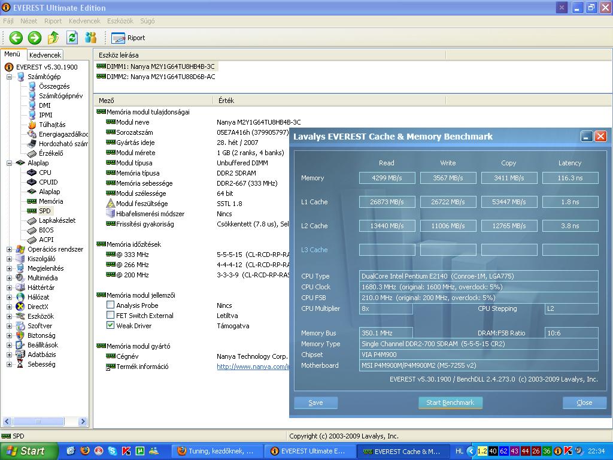This screenshot has width=613, height=460.
Task: Click the Memory Read 4299 MB/s field
Action: pyautogui.click(x=387, y=178)
